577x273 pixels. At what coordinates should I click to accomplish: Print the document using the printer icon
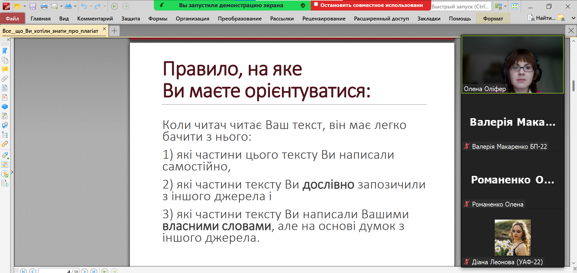44,6
